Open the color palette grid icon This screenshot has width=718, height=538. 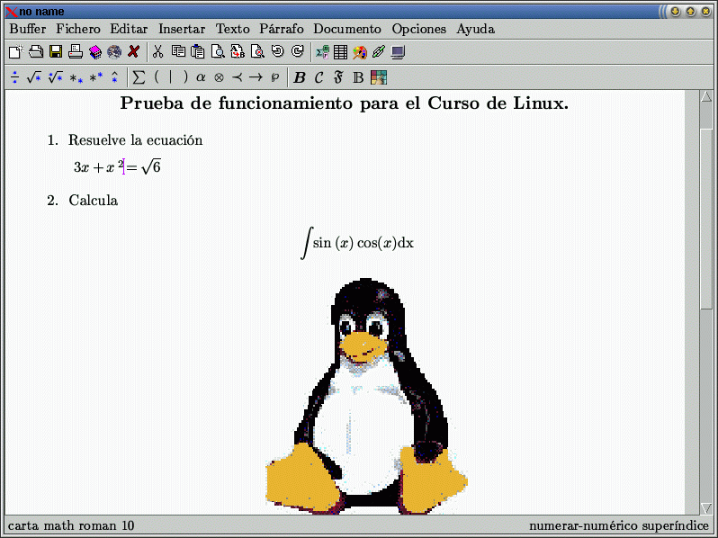tap(379, 77)
